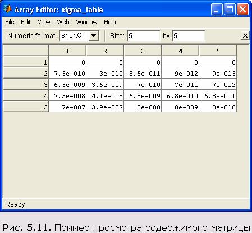Select column header 3
252x233 pixels.
[143, 51]
